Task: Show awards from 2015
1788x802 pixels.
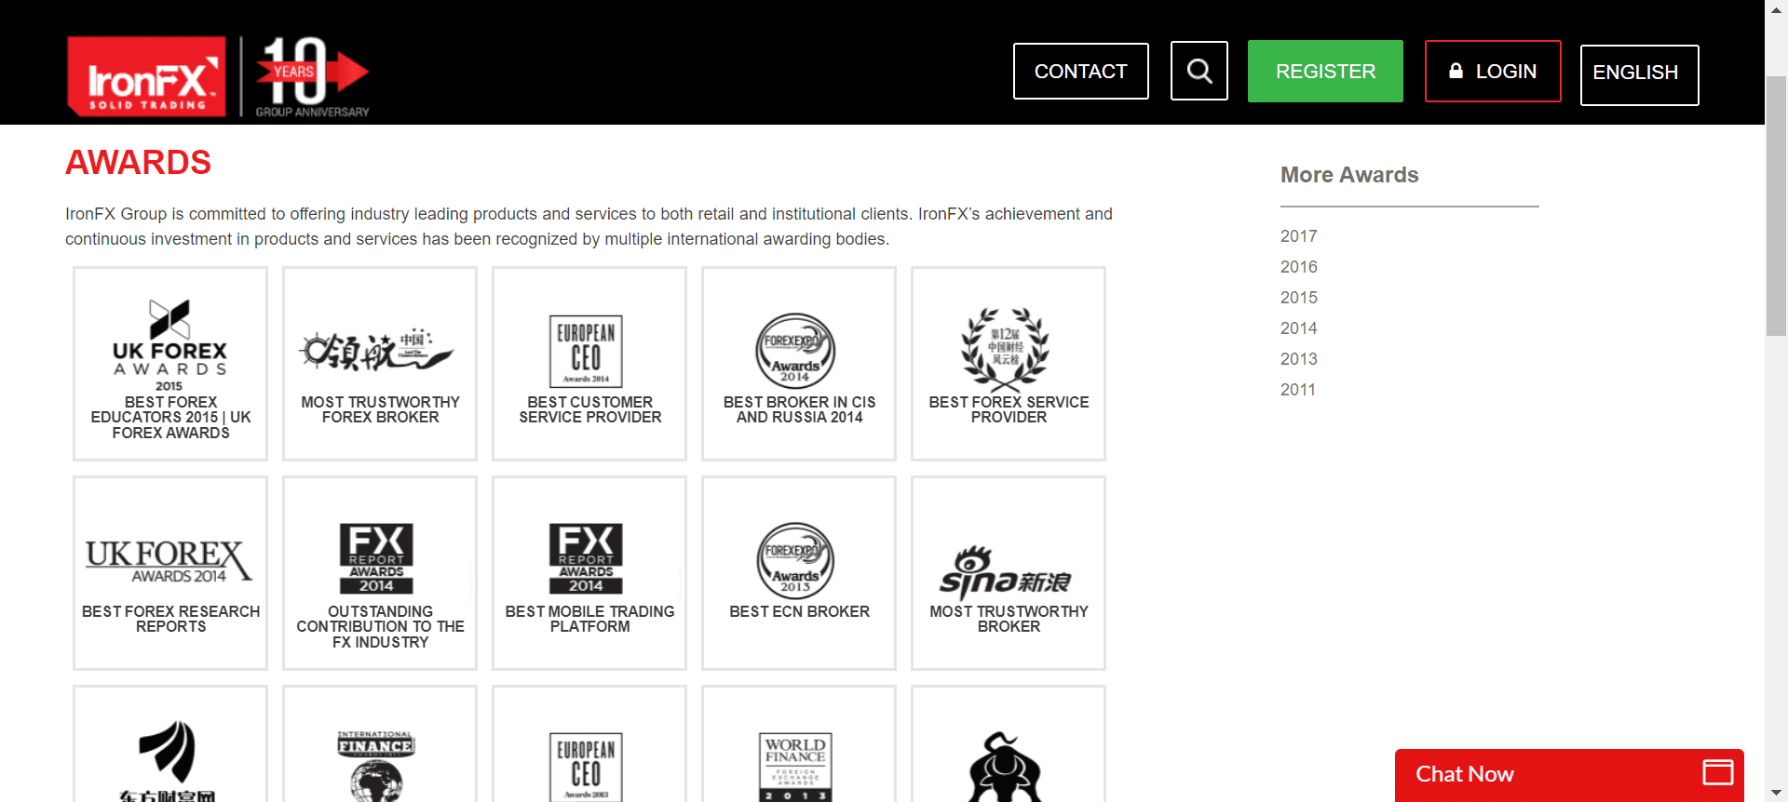Action: tap(1298, 298)
